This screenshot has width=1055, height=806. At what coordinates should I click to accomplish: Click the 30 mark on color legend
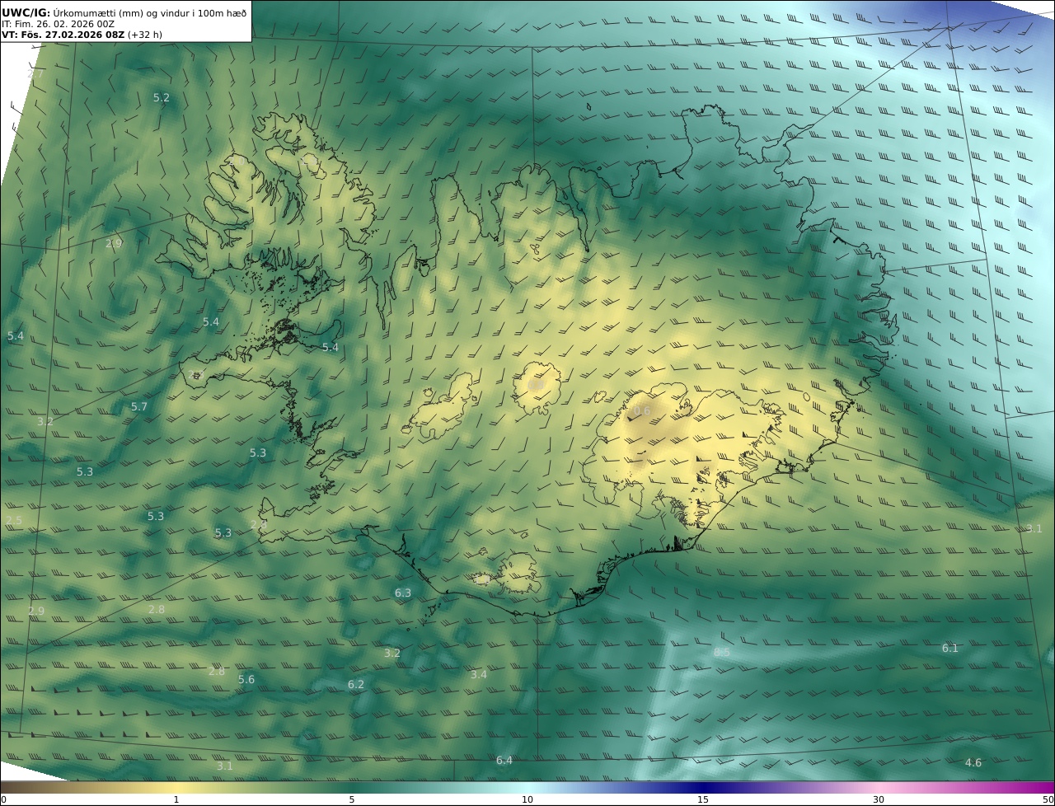(x=879, y=799)
